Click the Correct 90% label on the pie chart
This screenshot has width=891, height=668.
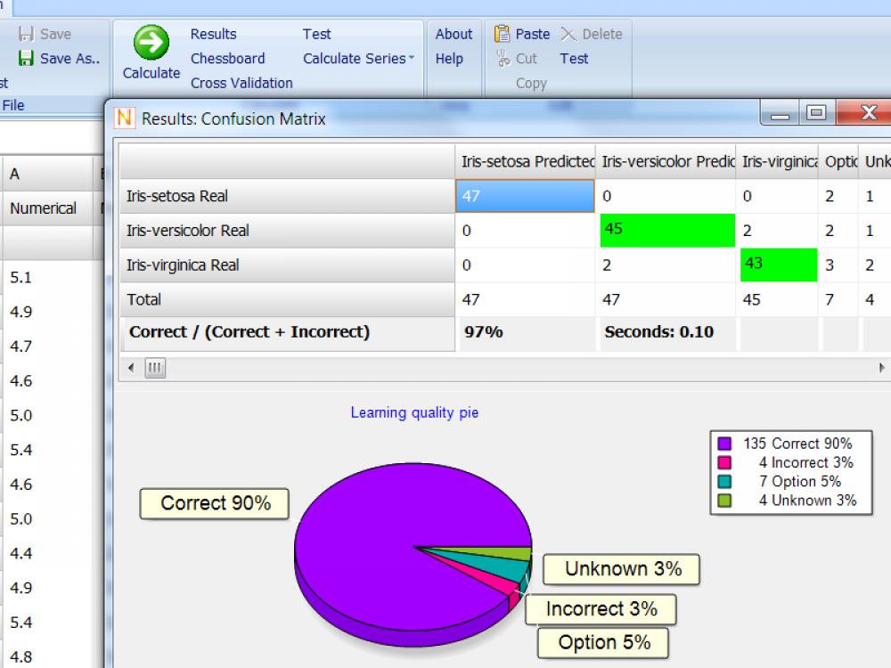(x=214, y=504)
